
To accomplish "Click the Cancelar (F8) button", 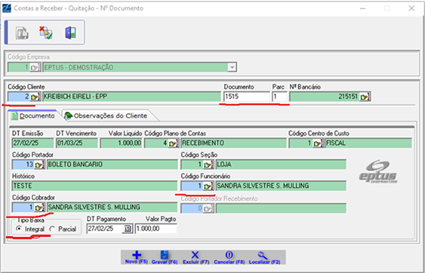I will click(229, 258).
